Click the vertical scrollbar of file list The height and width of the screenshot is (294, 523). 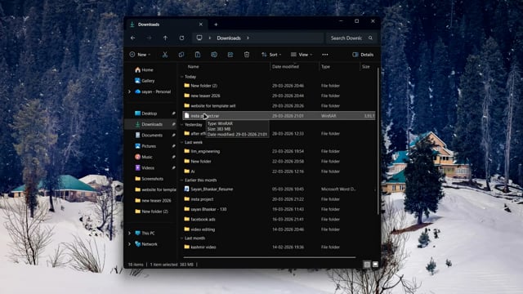pos(378,141)
